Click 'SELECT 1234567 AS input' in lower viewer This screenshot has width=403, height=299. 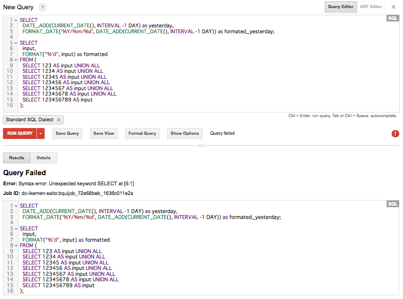click(69, 274)
